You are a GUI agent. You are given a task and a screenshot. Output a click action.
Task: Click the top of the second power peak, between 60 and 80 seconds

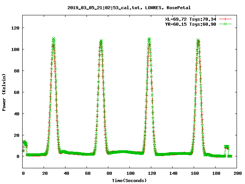click(x=101, y=41)
